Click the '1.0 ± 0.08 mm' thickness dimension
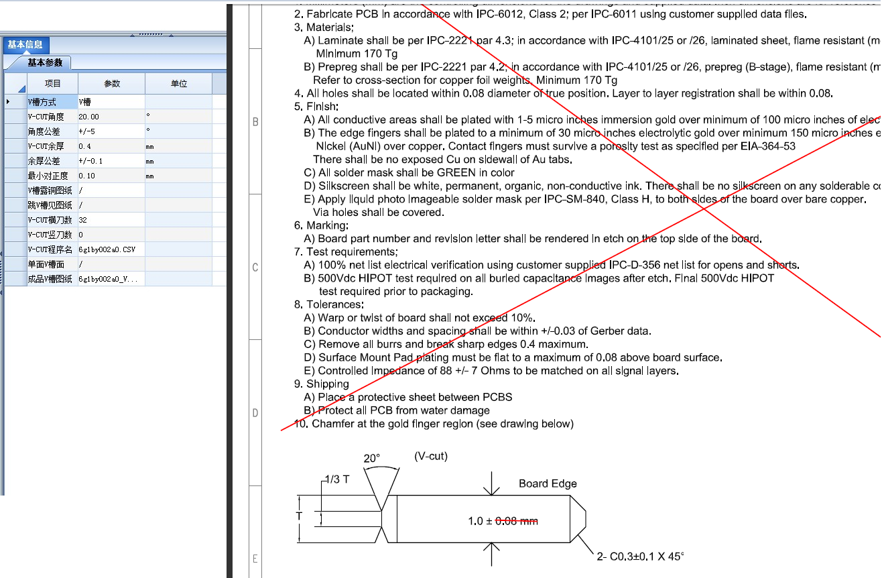 [503, 520]
